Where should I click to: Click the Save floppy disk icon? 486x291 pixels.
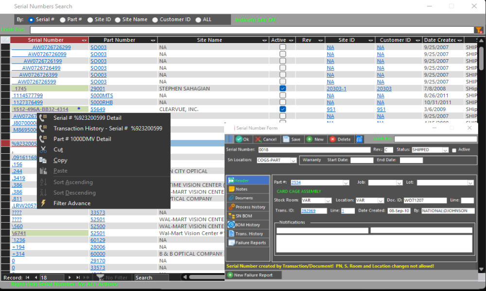286,139
